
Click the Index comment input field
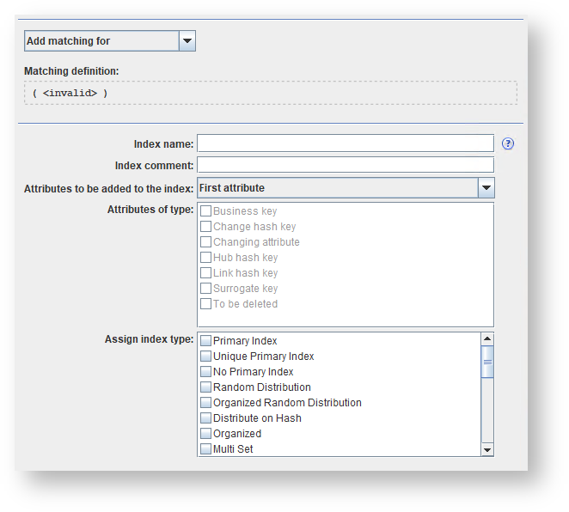tap(345, 165)
